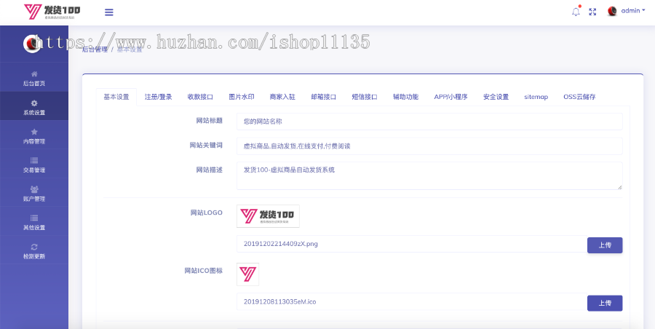Switch to 安全设置 tab

(496, 97)
